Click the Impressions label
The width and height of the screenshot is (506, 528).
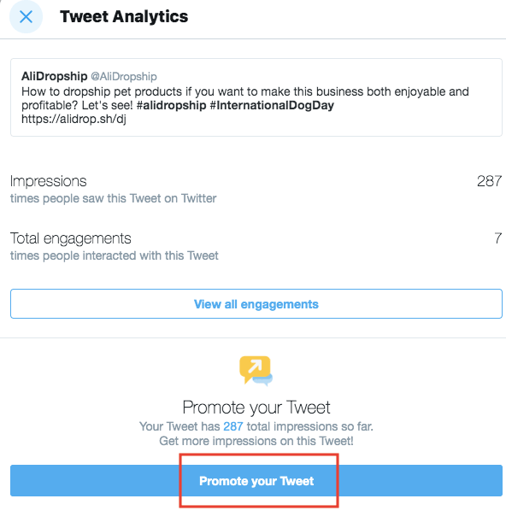48,181
